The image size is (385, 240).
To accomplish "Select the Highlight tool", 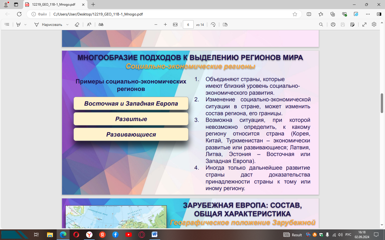I will (18, 25).
